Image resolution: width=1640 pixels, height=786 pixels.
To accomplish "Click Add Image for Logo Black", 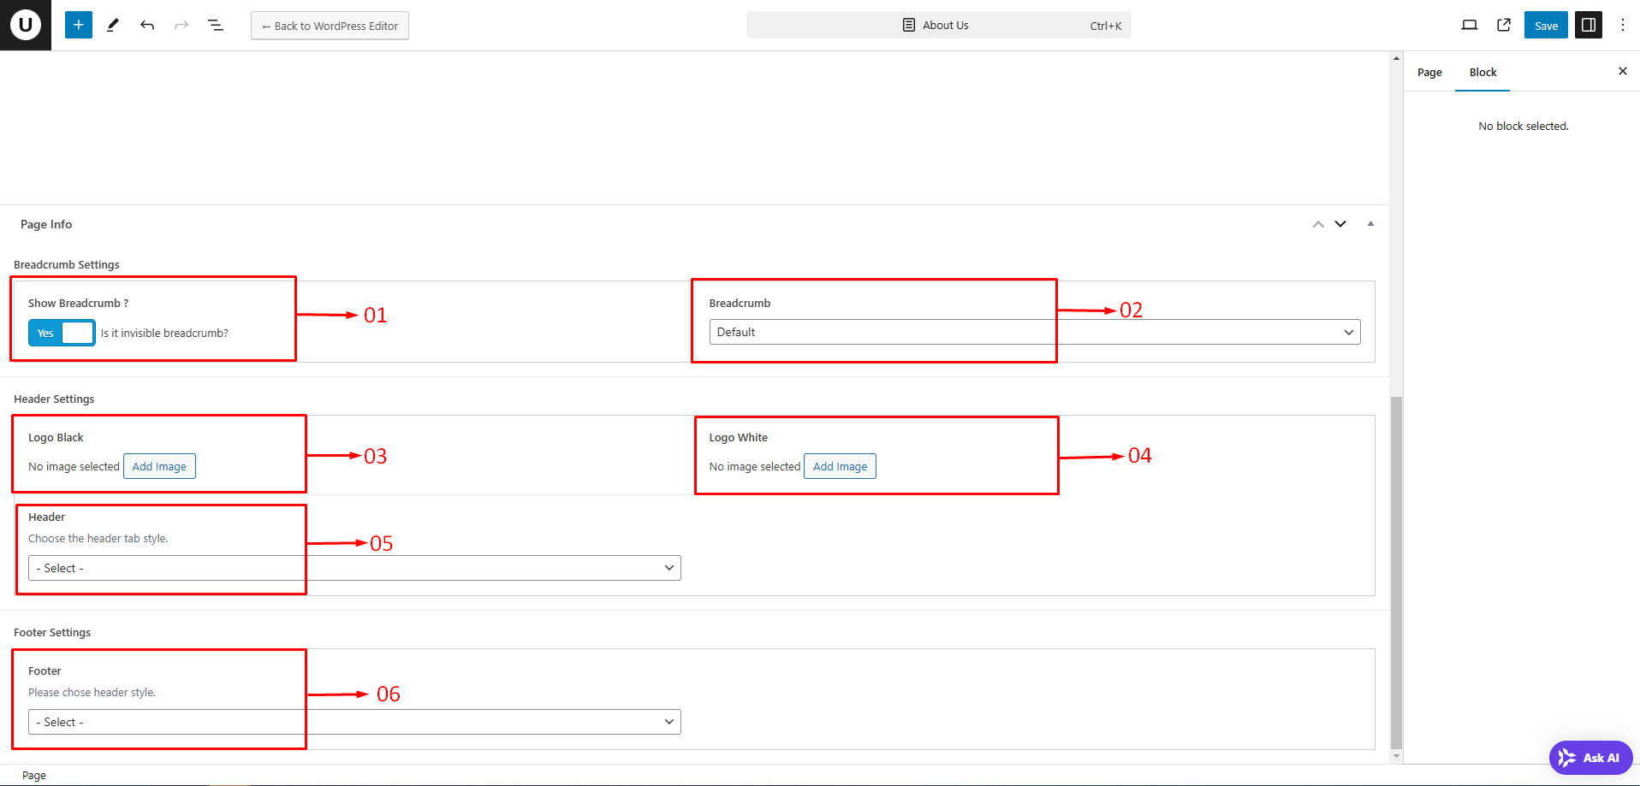I will [x=159, y=466].
